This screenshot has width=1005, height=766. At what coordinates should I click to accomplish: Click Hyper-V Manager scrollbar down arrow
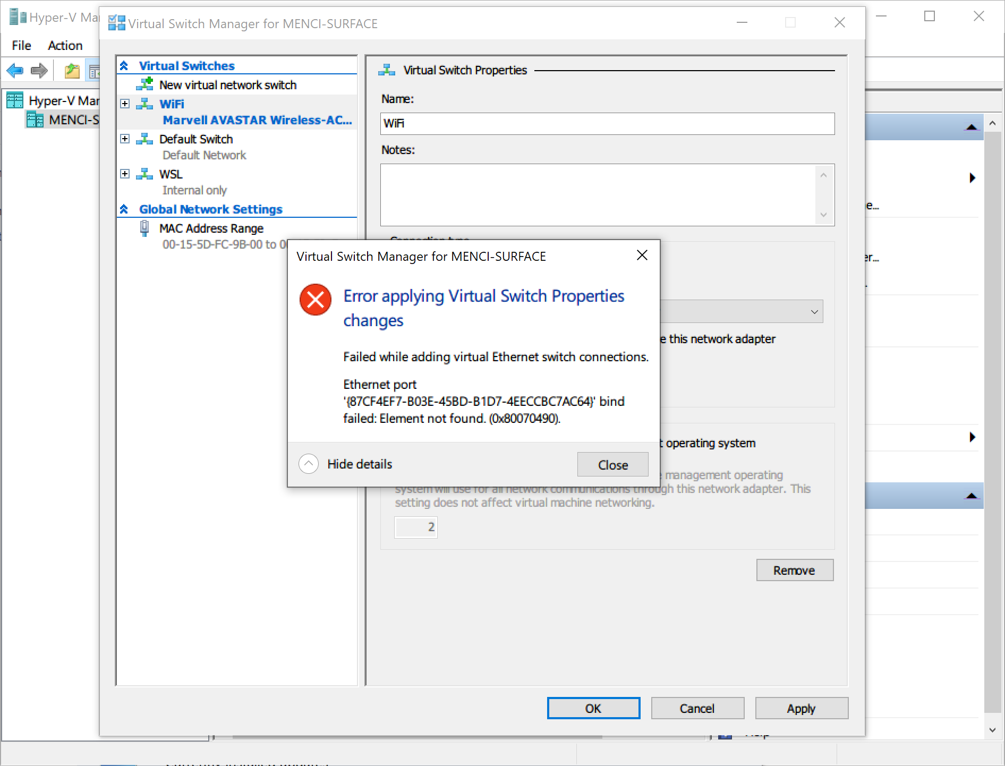[992, 730]
